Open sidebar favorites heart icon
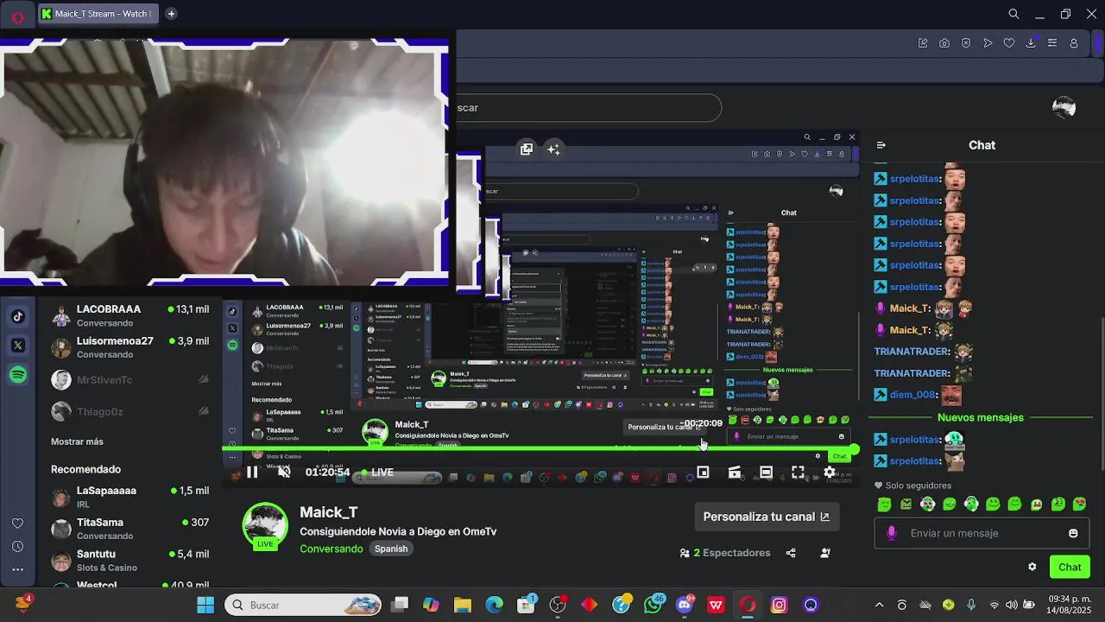The image size is (1105, 622). point(17,524)
